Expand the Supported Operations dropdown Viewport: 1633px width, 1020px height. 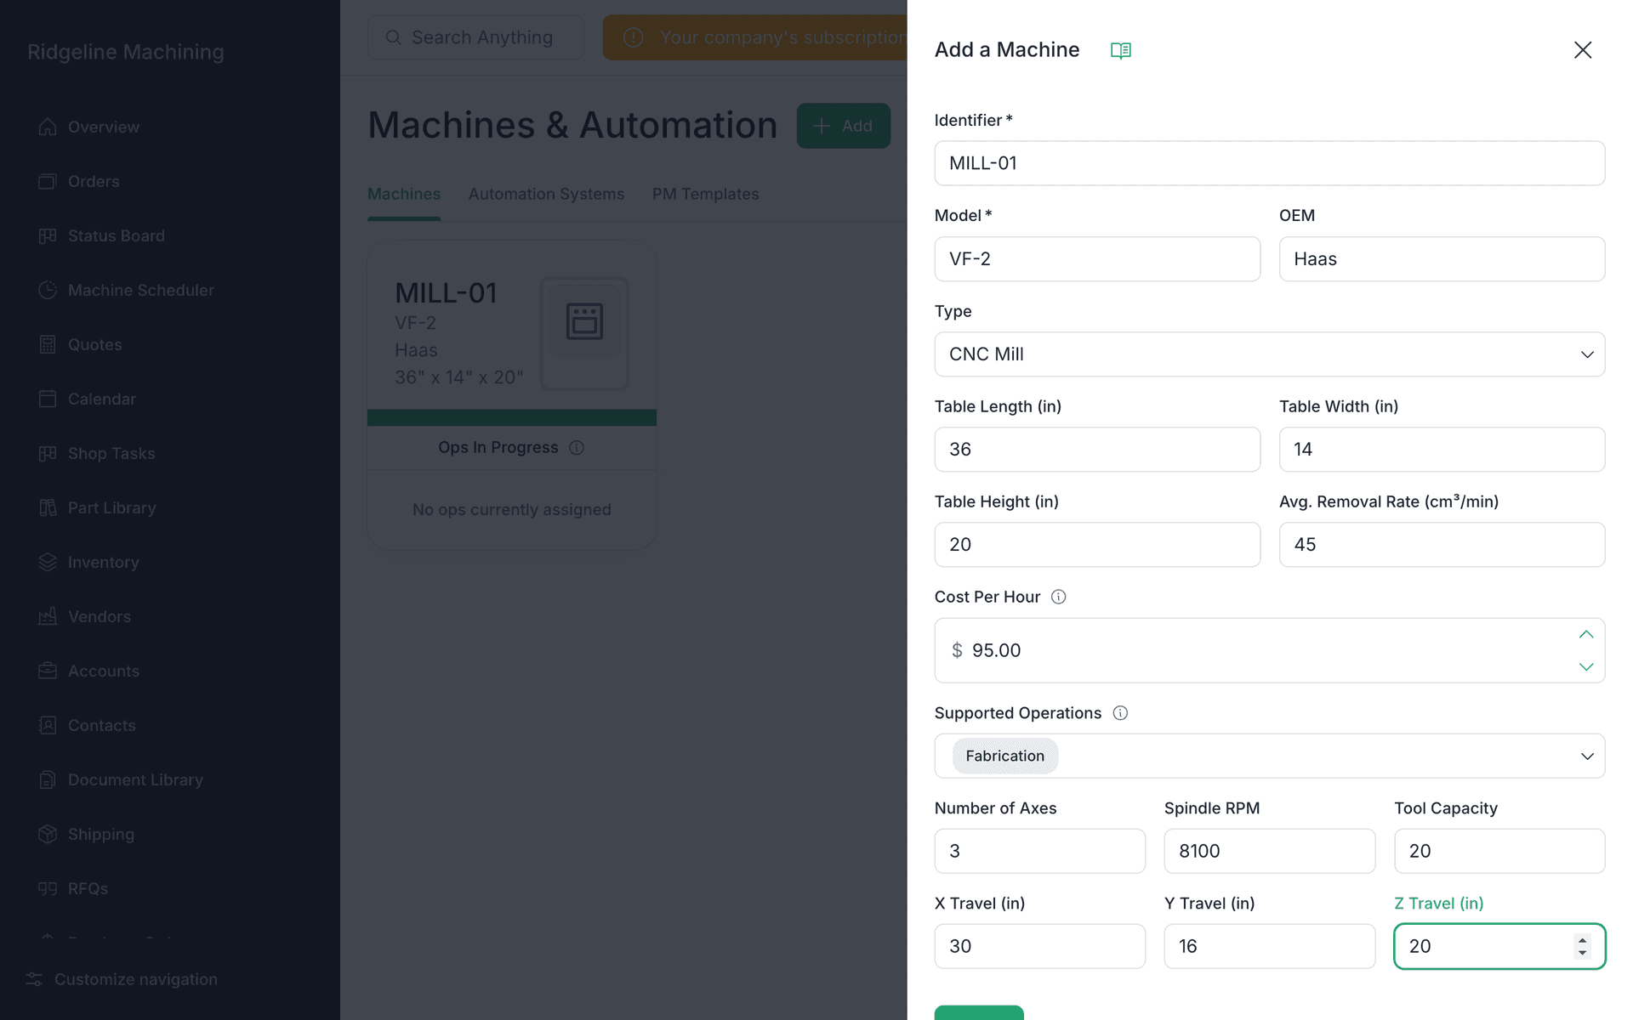(x=1586, y=756)
